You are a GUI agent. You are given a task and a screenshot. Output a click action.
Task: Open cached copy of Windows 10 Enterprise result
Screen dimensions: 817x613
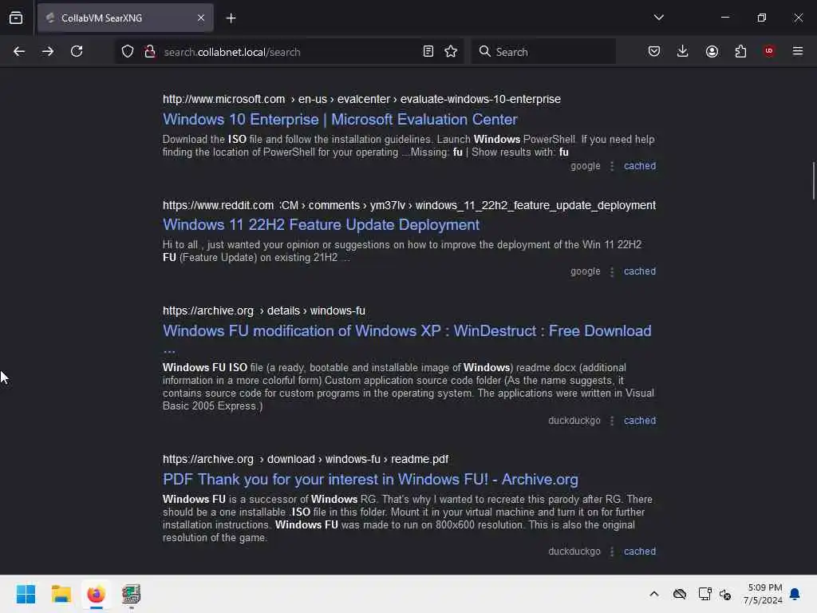(640, 166)
